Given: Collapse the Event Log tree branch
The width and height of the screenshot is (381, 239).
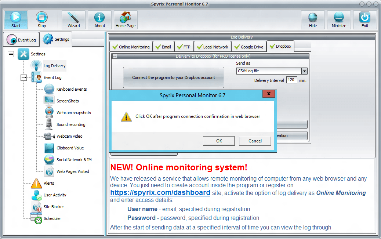Looking at the screenshot, I should pos(23,77).
